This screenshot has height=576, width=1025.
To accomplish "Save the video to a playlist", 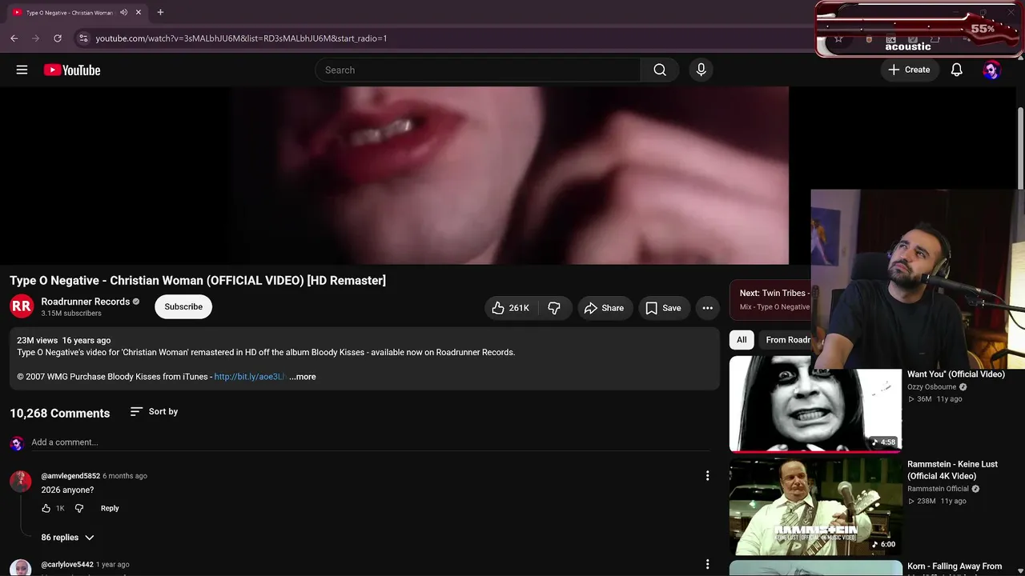I will pos(664,308).
